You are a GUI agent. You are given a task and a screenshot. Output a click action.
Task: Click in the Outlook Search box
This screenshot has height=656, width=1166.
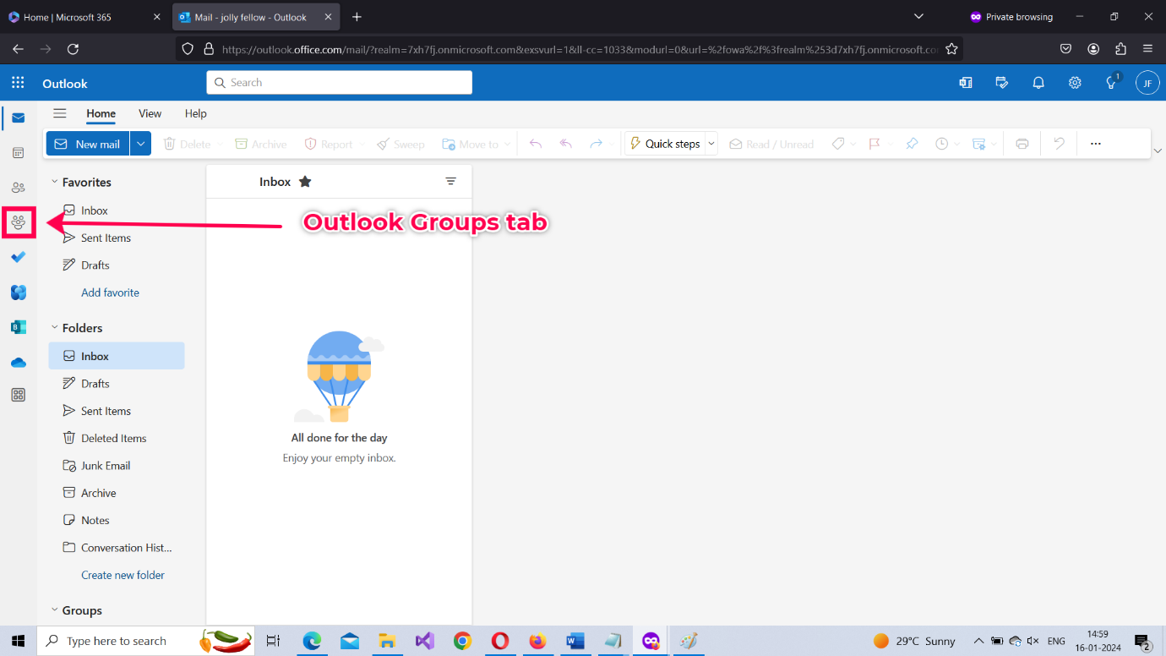339,83
